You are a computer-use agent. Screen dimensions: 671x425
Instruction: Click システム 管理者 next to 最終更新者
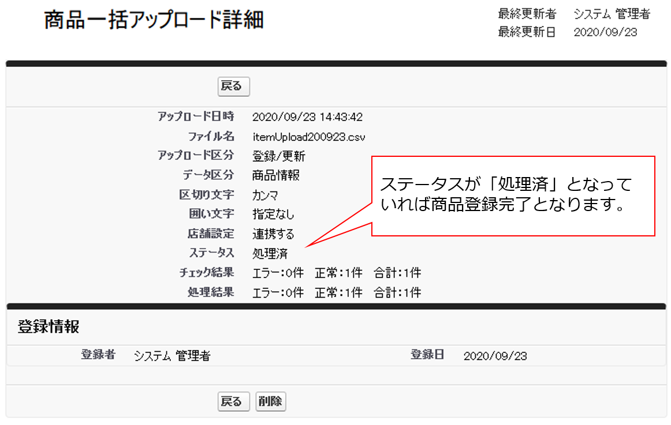point(612,14)
